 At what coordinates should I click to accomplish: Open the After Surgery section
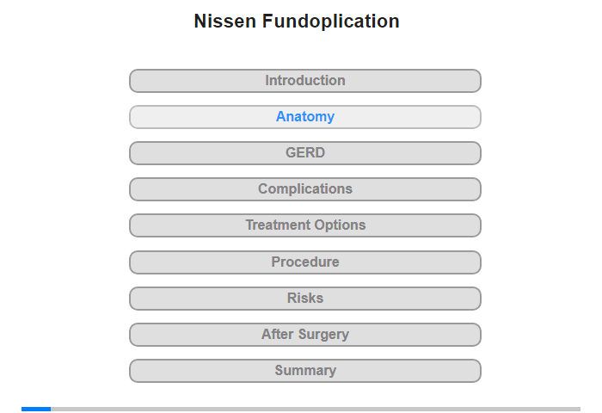[x=305, y=334]
